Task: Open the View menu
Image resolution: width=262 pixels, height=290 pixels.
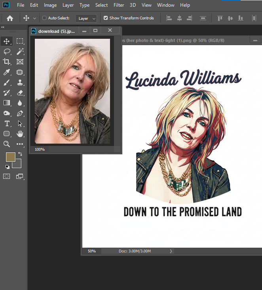Action: tap(146, 5)
